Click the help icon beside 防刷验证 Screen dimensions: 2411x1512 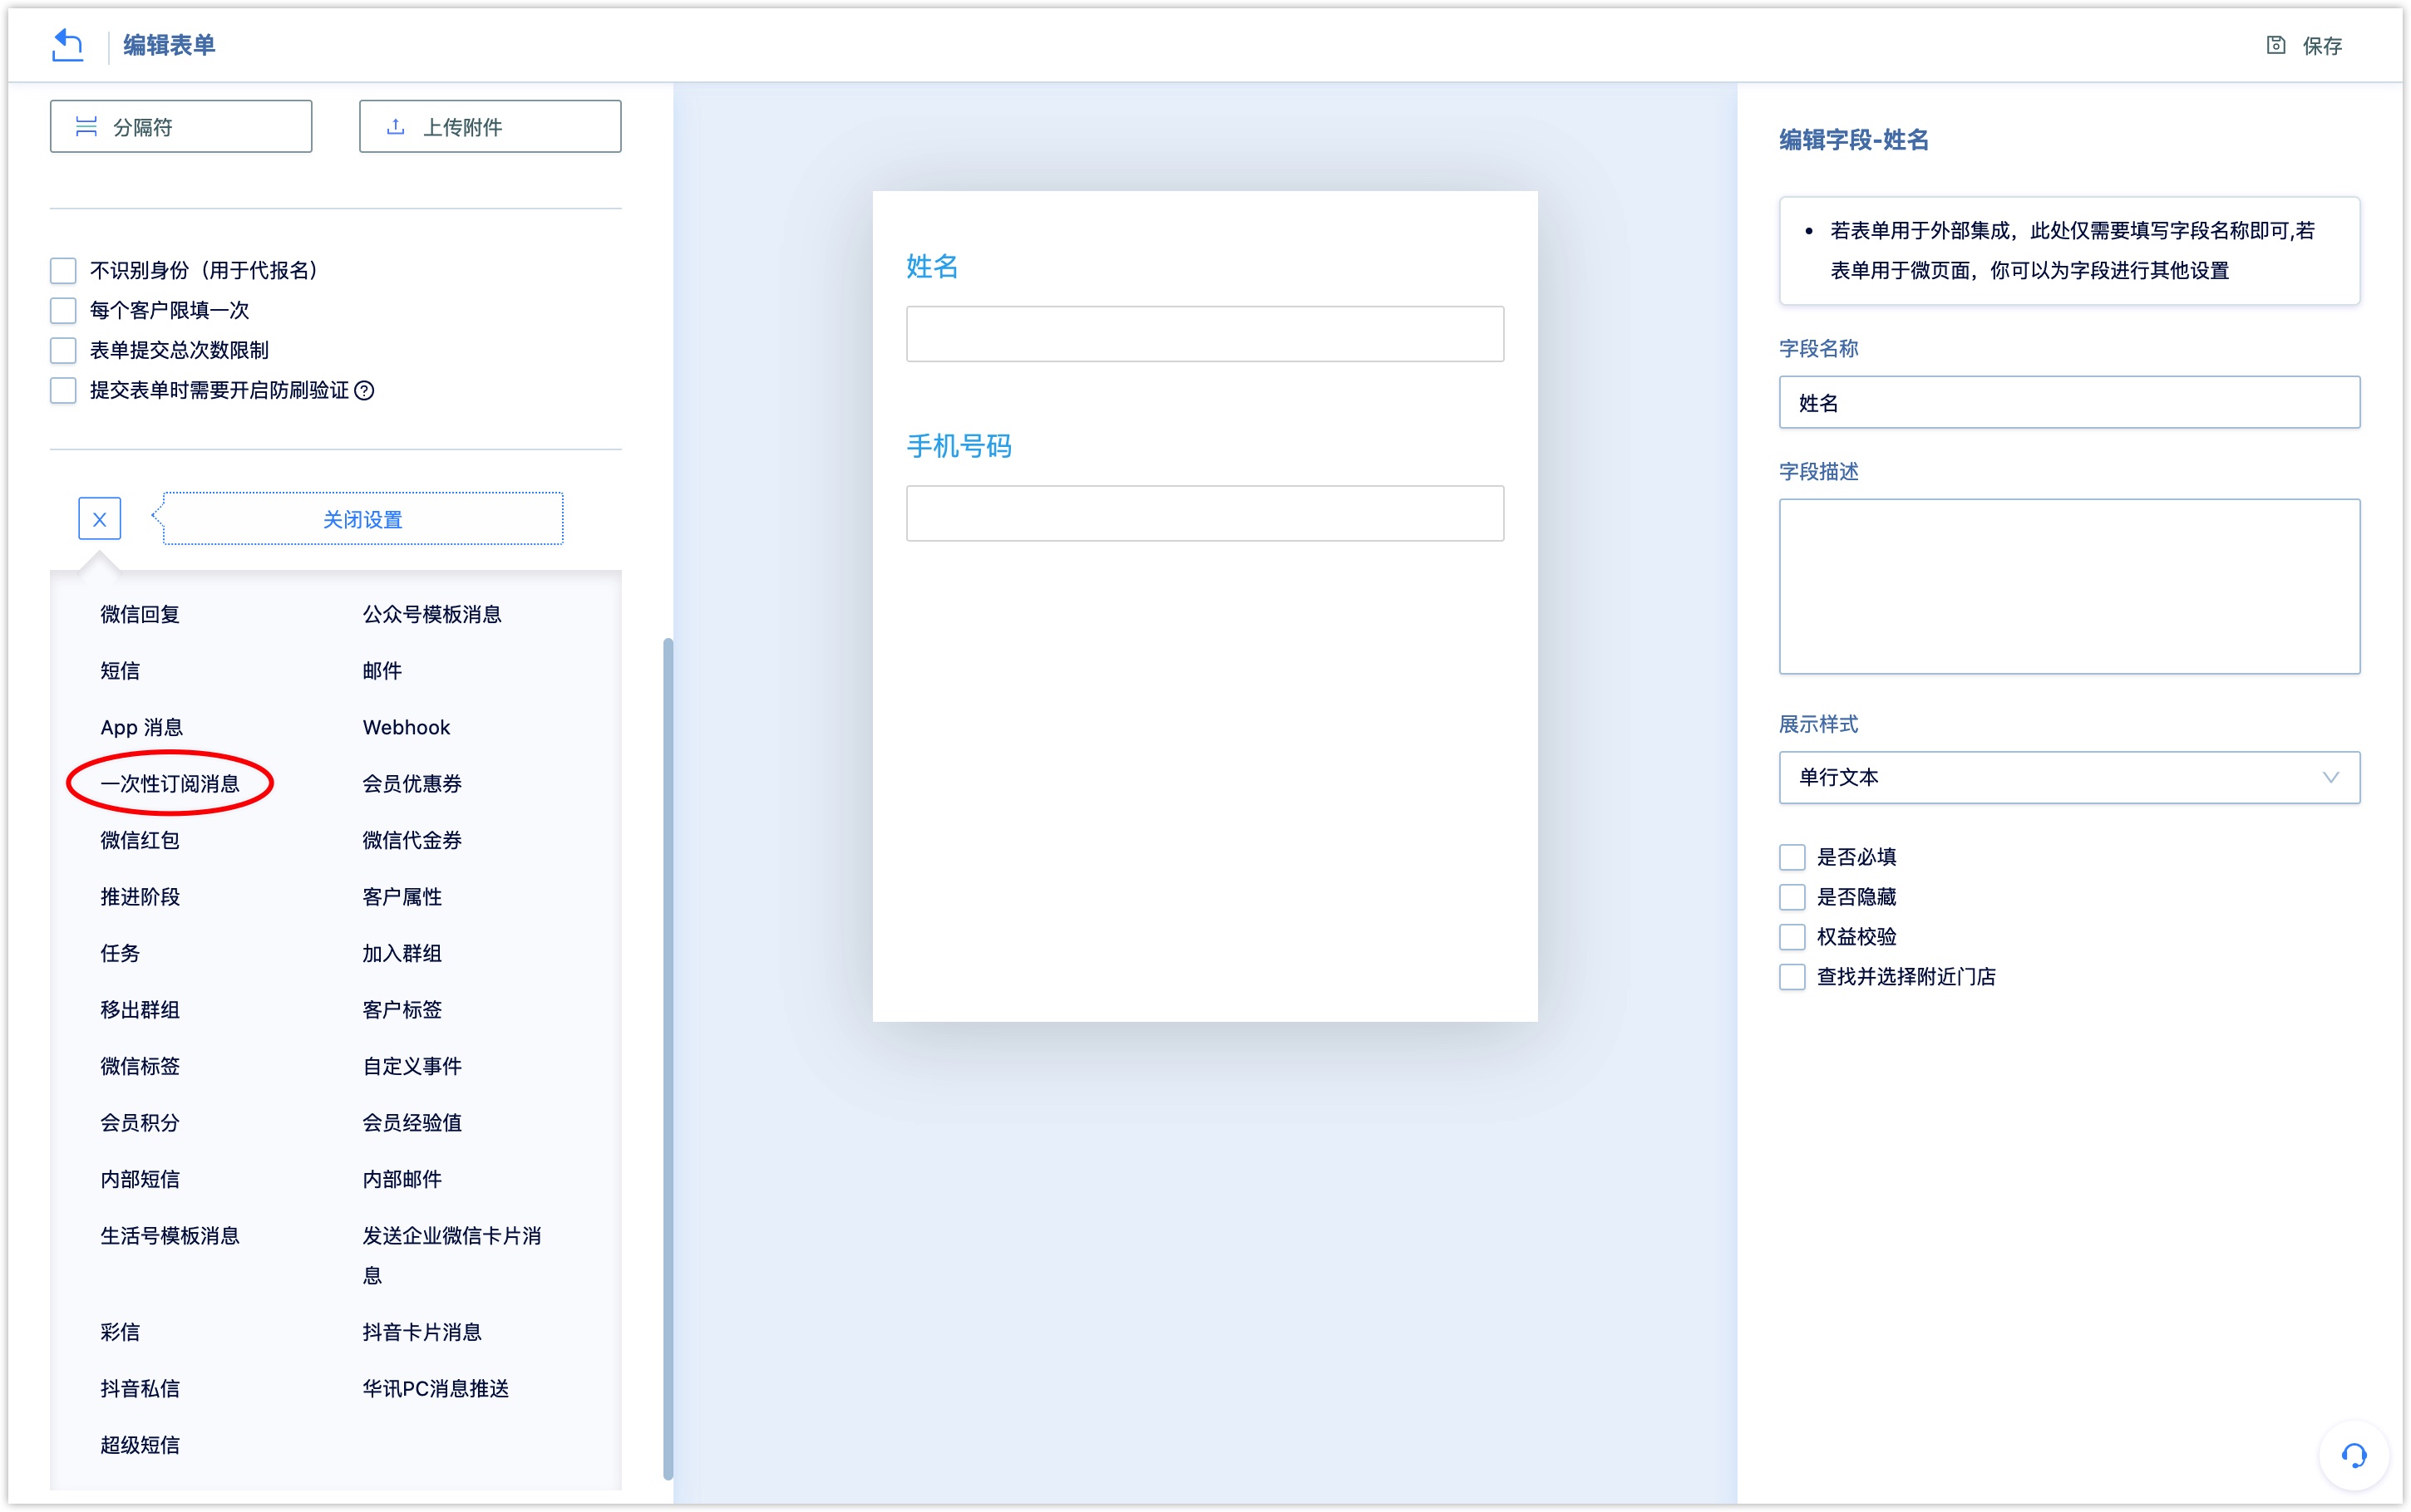365,390
